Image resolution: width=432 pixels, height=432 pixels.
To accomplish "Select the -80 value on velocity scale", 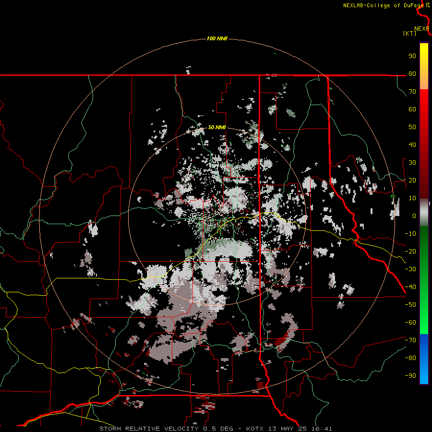I will click(410, 358).
